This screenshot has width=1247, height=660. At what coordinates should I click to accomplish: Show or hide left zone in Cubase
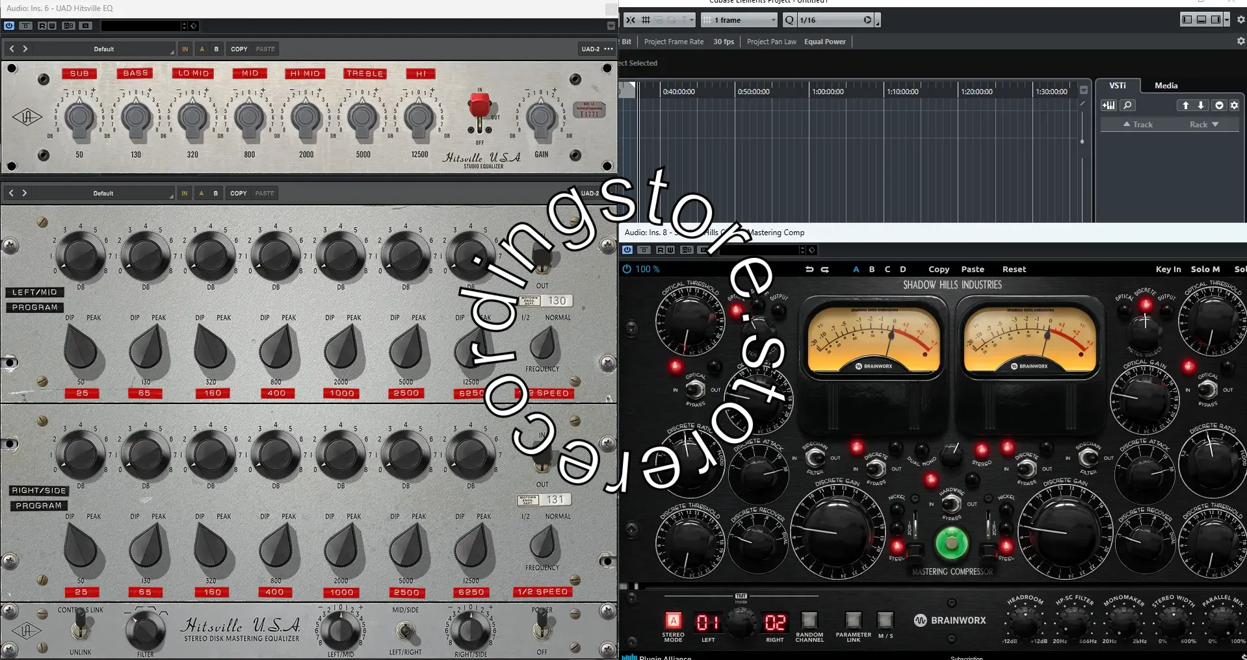1187,19
